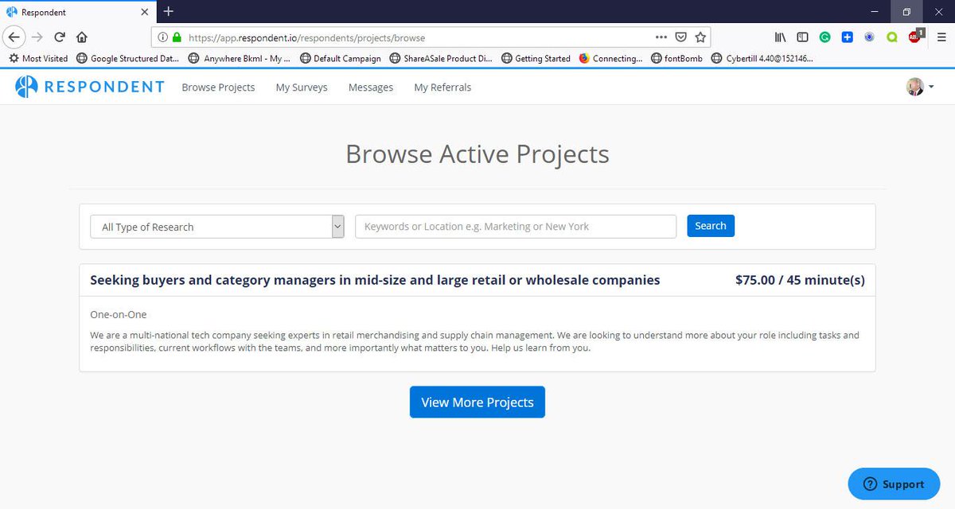Click the site information icon in address bar

162,37
